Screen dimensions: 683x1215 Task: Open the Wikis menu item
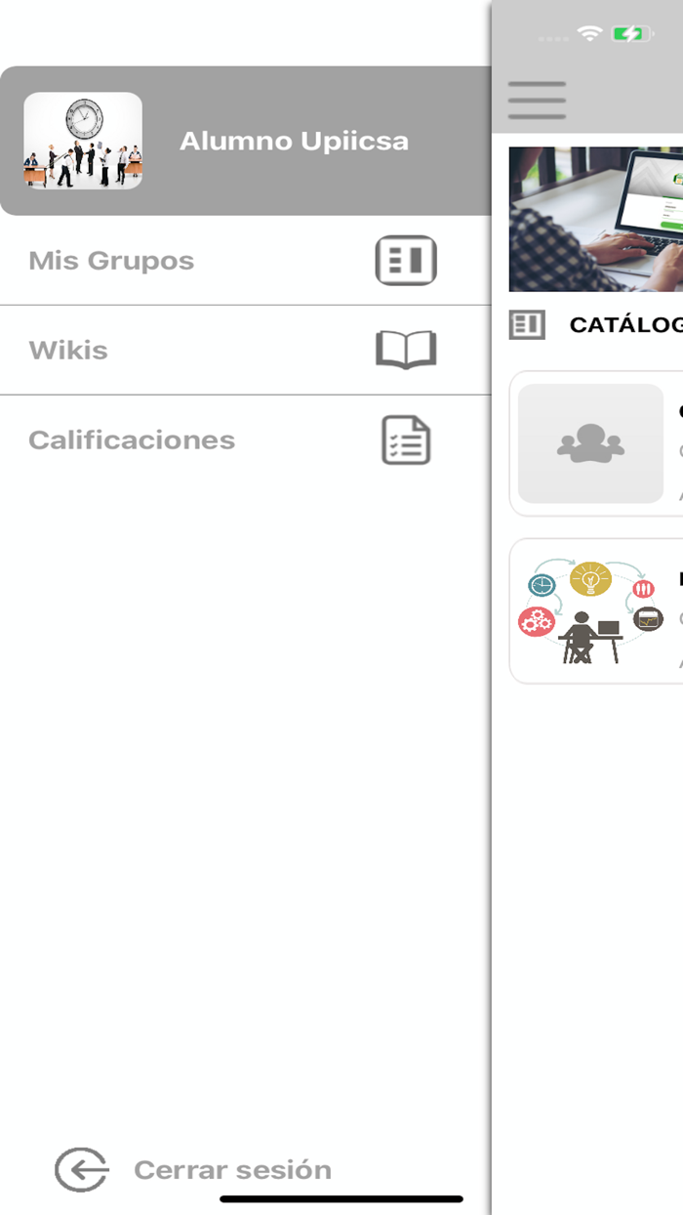[x=245, y=351]
